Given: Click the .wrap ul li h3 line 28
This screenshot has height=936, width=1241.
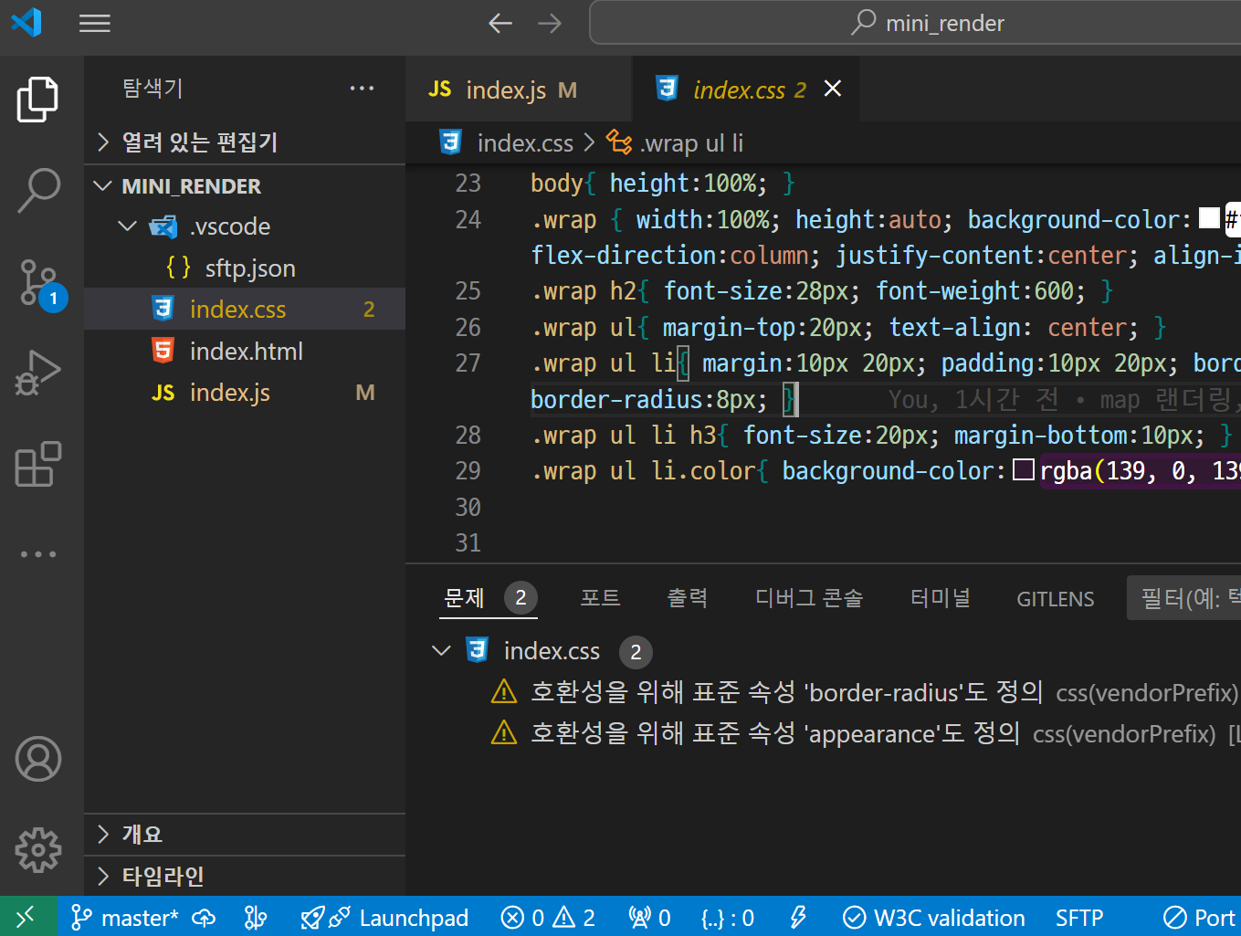Looking at the screenshot, I should coord(882,436).
